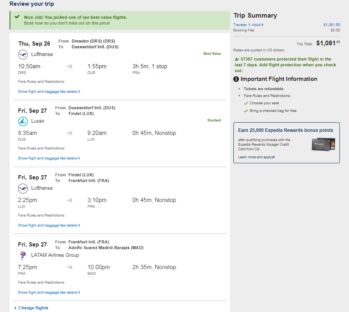Click the Lufthansa logo on Findel to Frankfurt flight
The height and width of the screenshot is (312, 349).
click(x=23, y=189)
